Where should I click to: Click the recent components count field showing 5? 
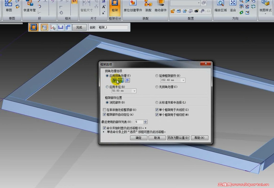(x=139, y=122)
